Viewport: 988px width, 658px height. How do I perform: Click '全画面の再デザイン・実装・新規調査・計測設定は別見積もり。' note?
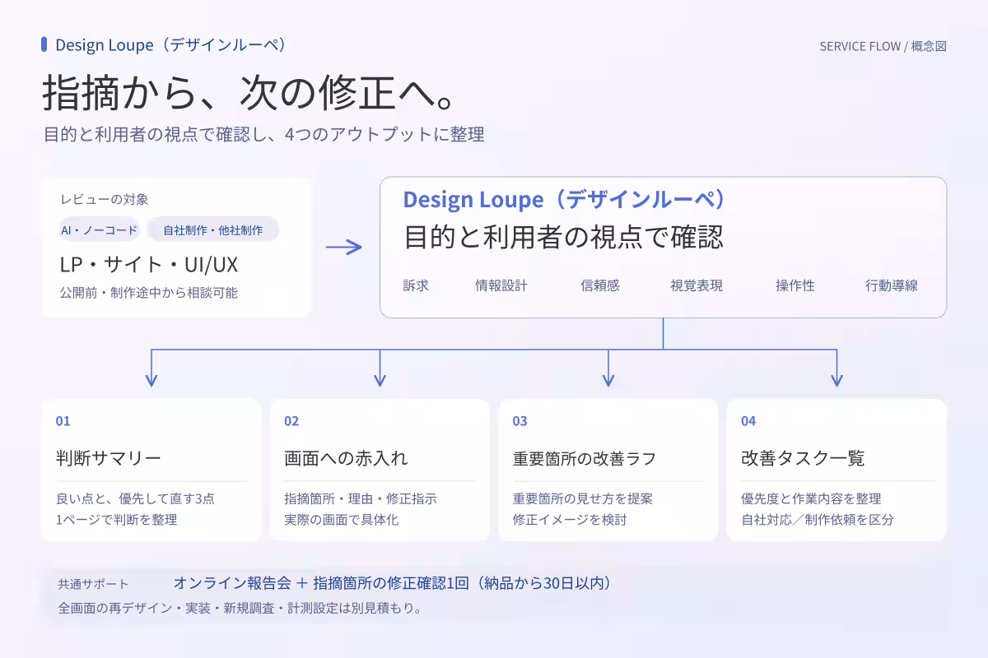240,609
